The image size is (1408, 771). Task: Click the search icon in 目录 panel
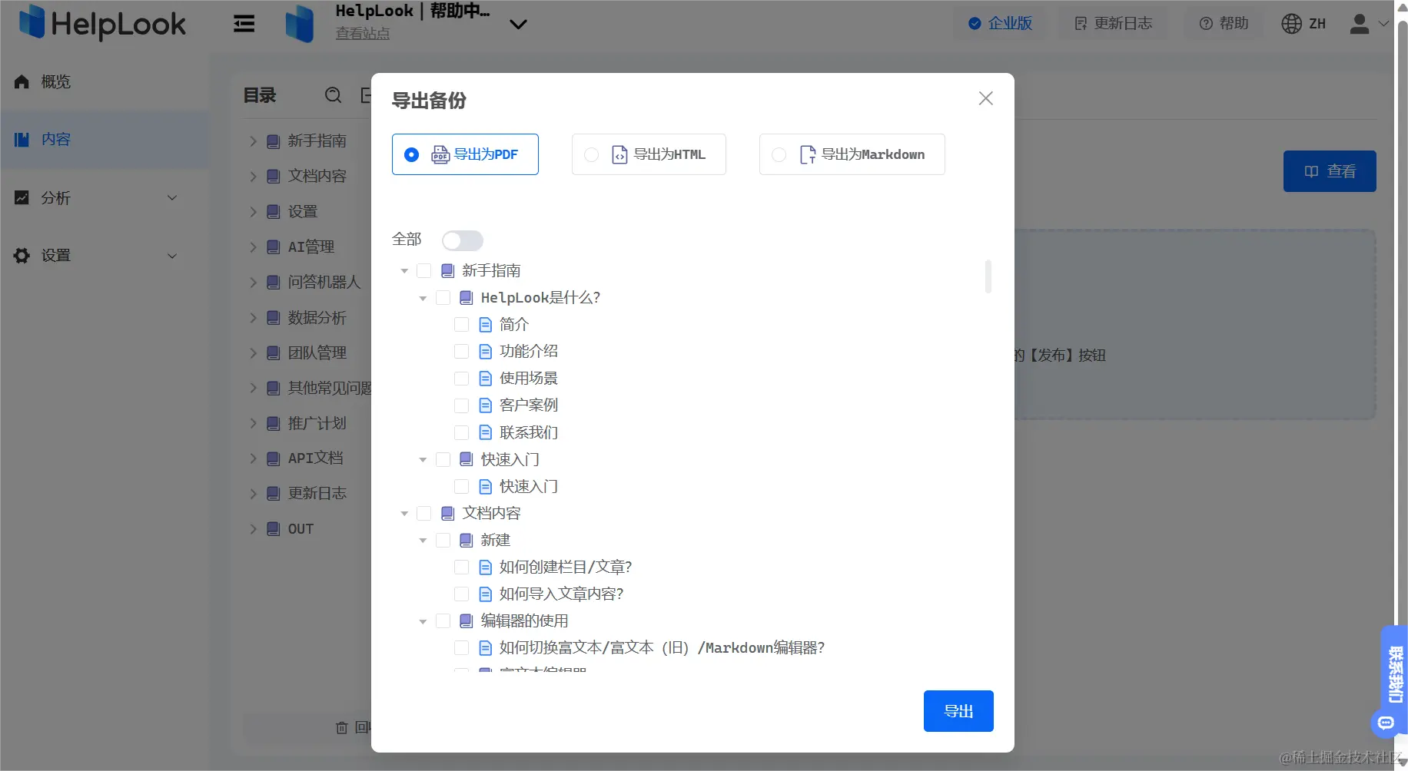[x=333, y=95]
